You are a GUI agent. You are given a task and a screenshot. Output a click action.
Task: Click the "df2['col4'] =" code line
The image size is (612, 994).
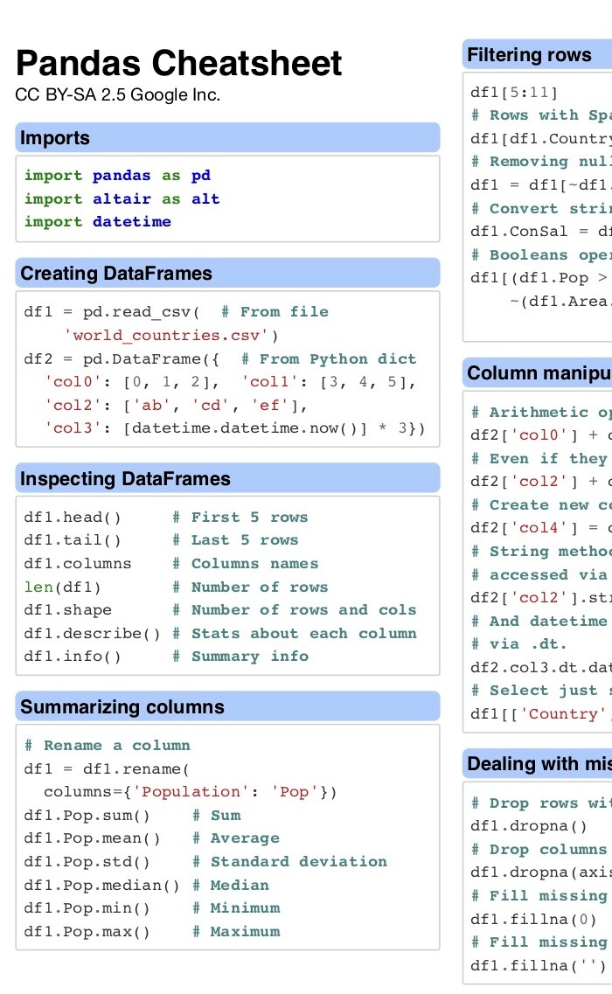pos(541,528)
